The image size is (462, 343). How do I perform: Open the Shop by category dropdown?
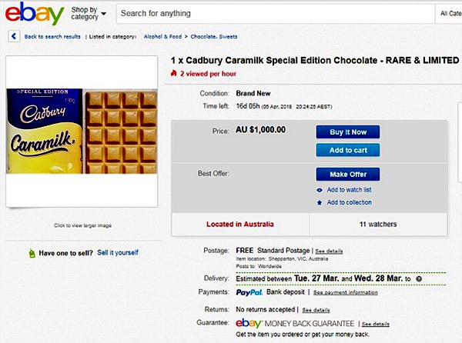coord(89,13)
